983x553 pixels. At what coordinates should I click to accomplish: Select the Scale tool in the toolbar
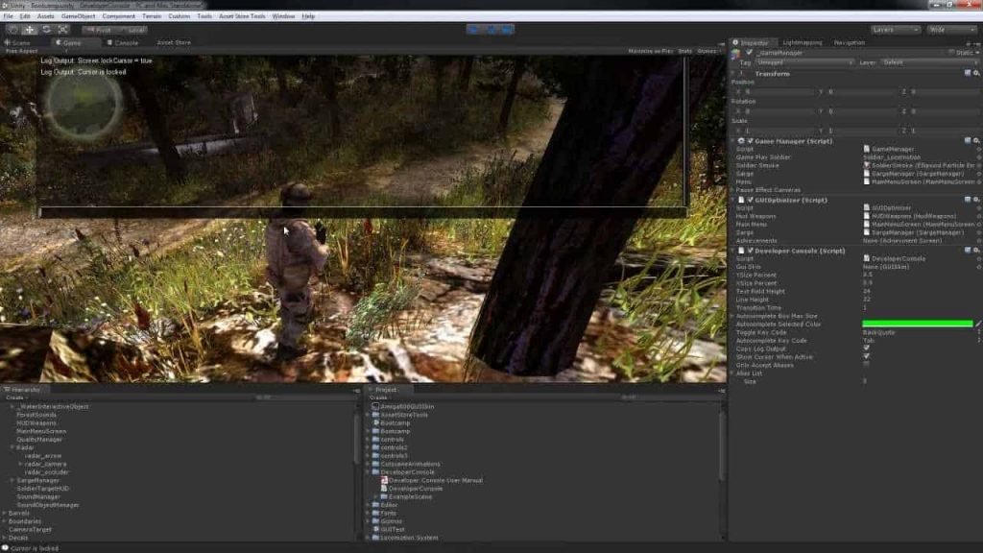[63, 30]
